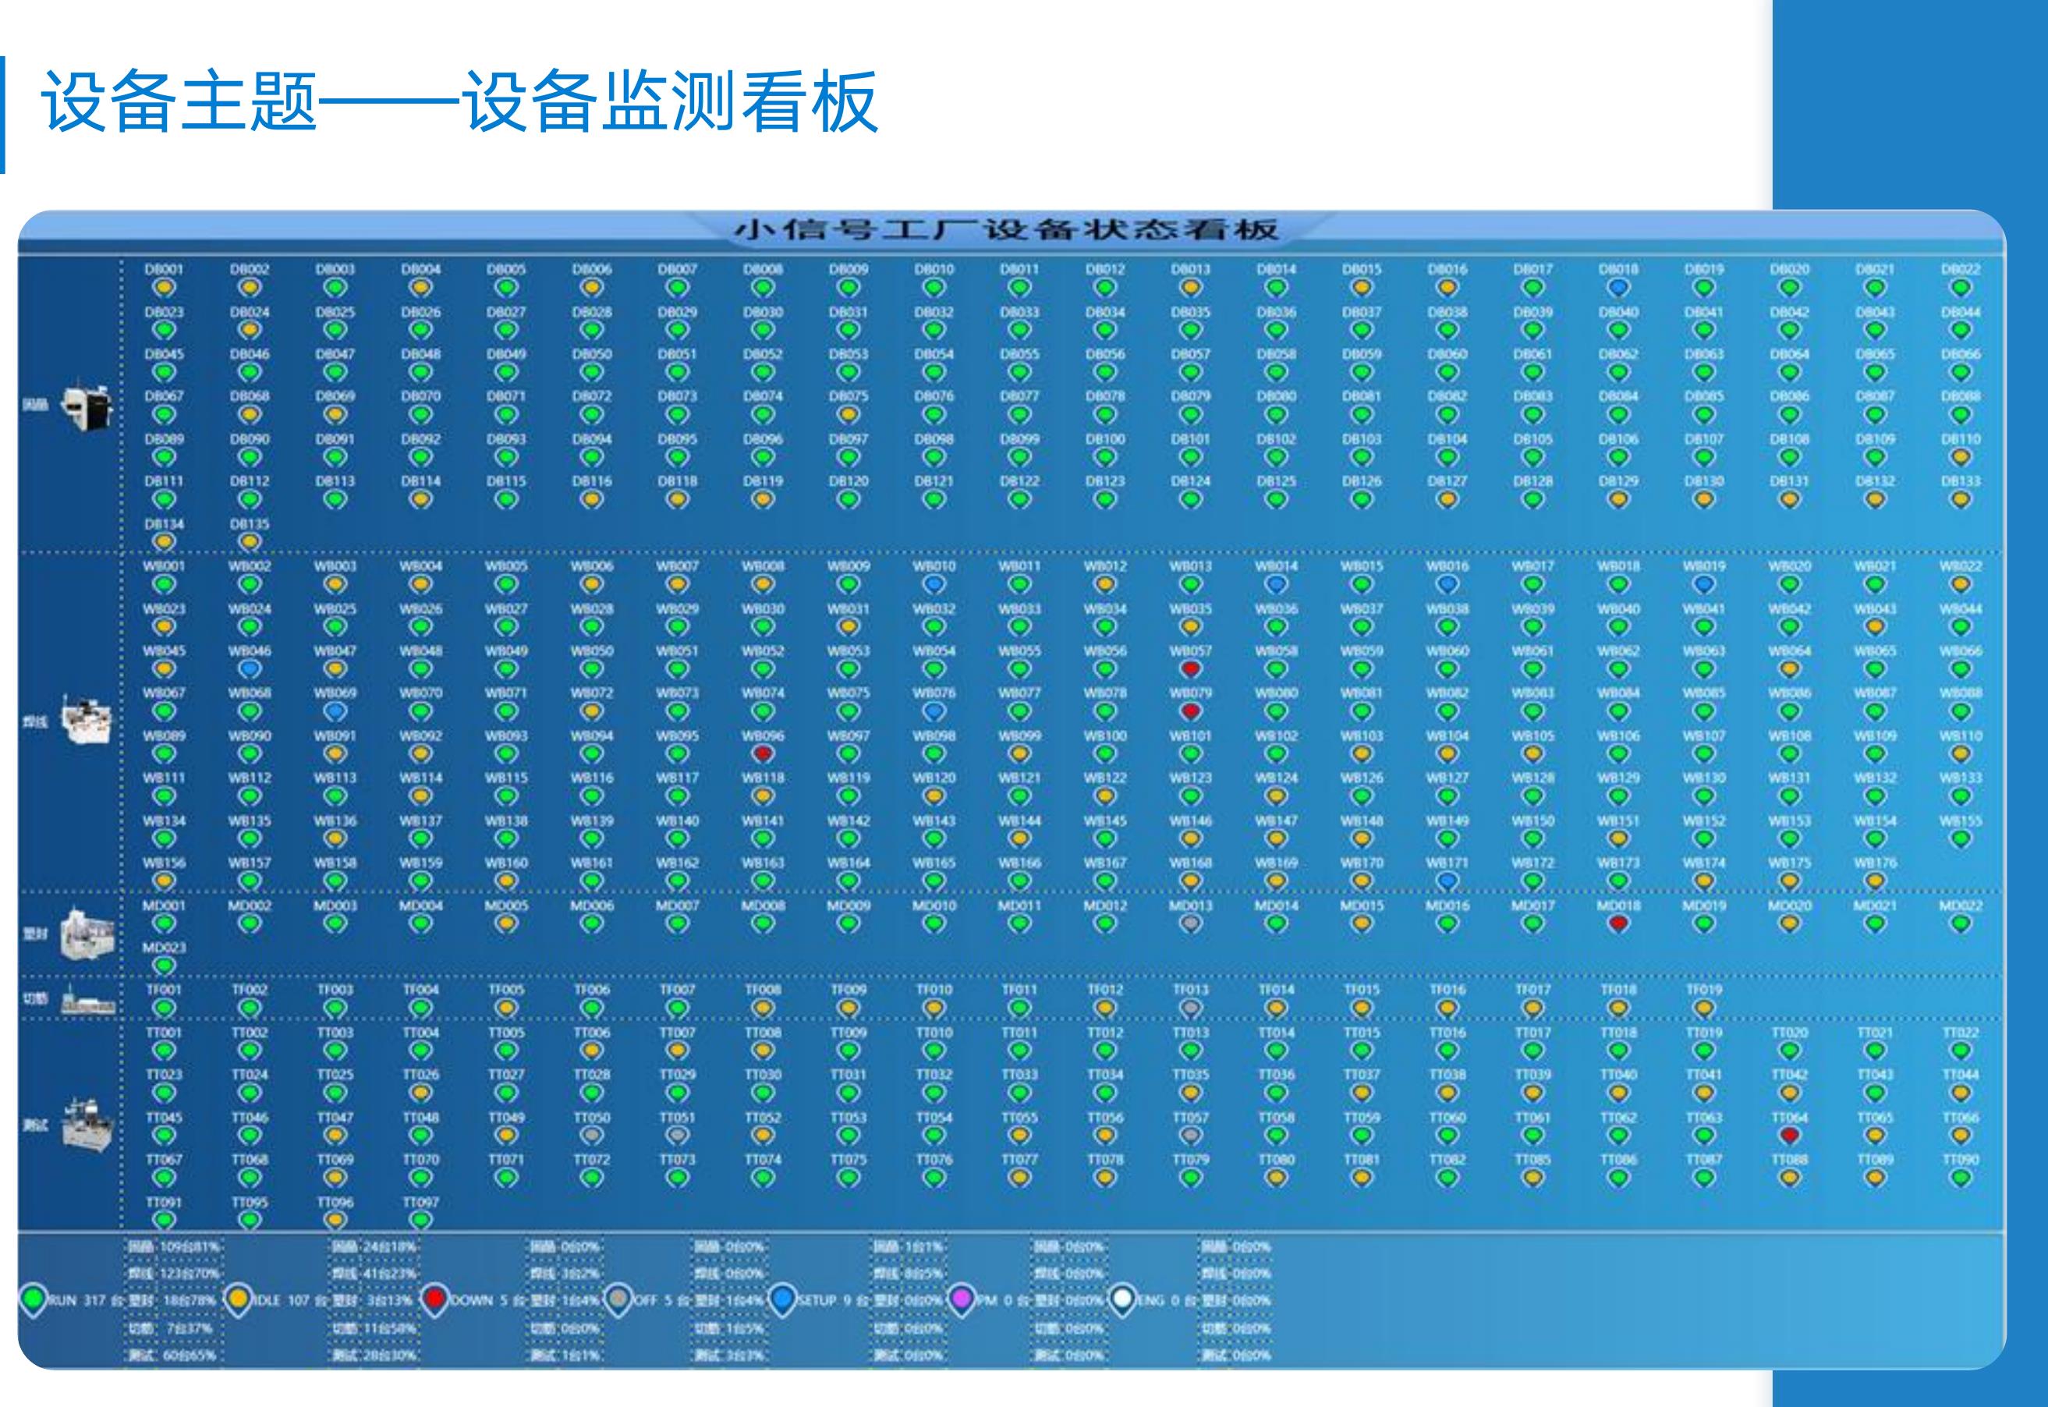Image resolution: width=2048 pixels, height=1407 pixels.
Task: Select the red TT064 status marker
Action: pyautogui.click(x=1789, y=1136)
